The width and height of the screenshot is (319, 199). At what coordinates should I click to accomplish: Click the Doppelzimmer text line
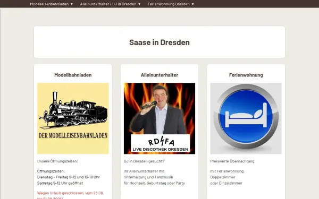click(223, 177)
